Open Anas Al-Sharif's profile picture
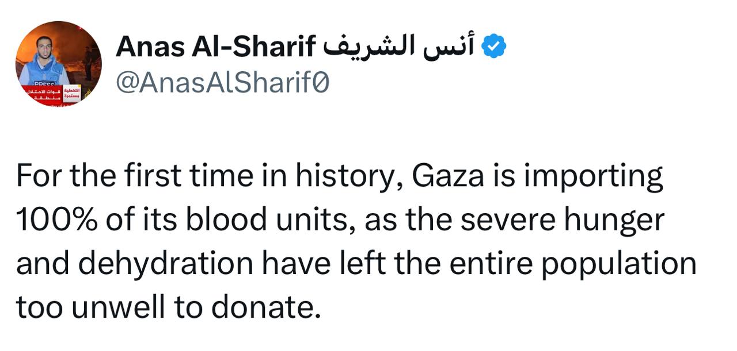The image size is (737, 351). [58, 63]
